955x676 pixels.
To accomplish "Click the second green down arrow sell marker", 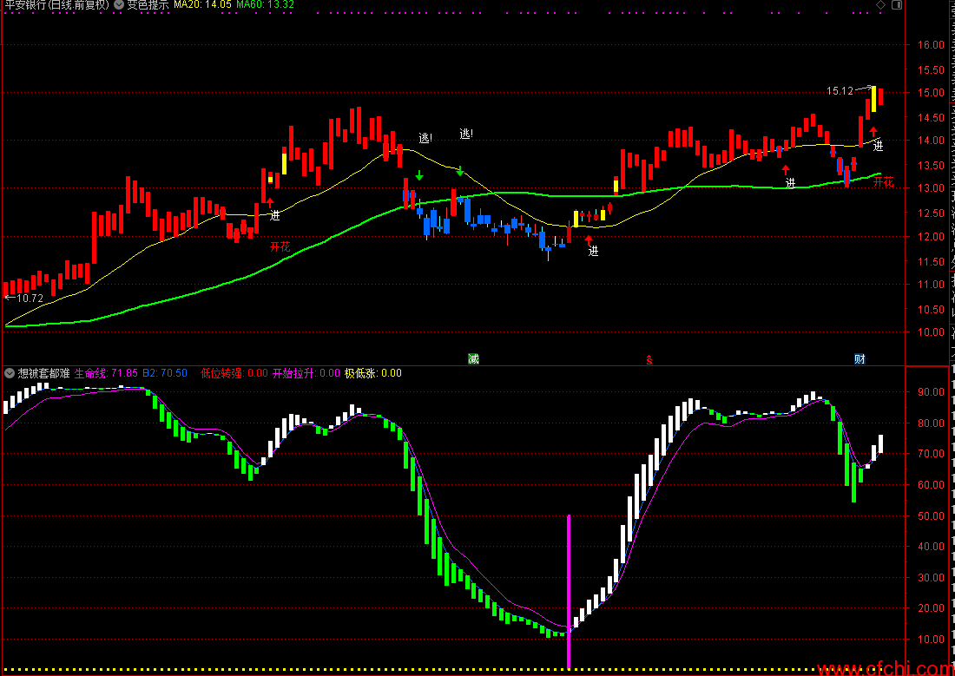I will click(460, 171).
